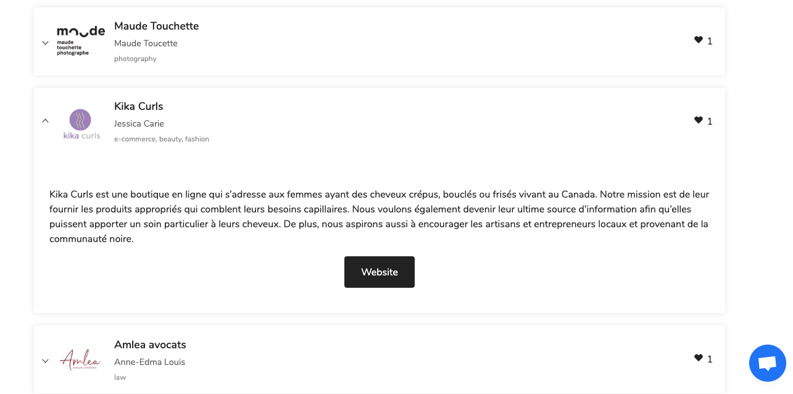The height and width of the screenshot is (394, 793).
Task: Click the Maude photographe logo
Action: pyautogui.click(x=80, y=41)
